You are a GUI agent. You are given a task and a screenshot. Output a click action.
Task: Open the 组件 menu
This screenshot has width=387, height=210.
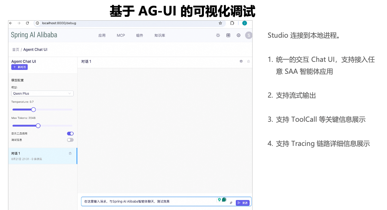pyautogui.click(x=140, y=35)
